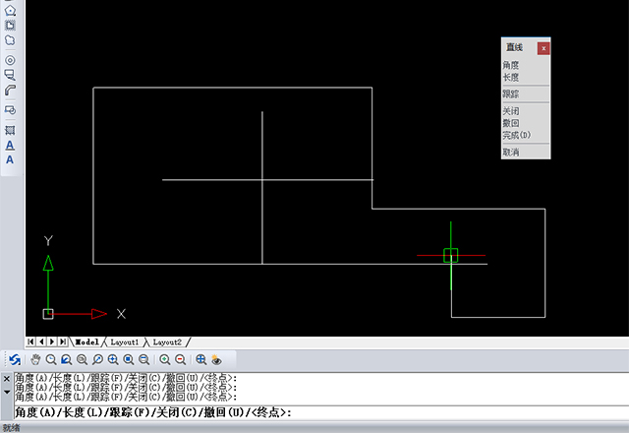Screen dimensions: 629x433
Task: Click the Zoom Previous icon
Action: [67, 359]
